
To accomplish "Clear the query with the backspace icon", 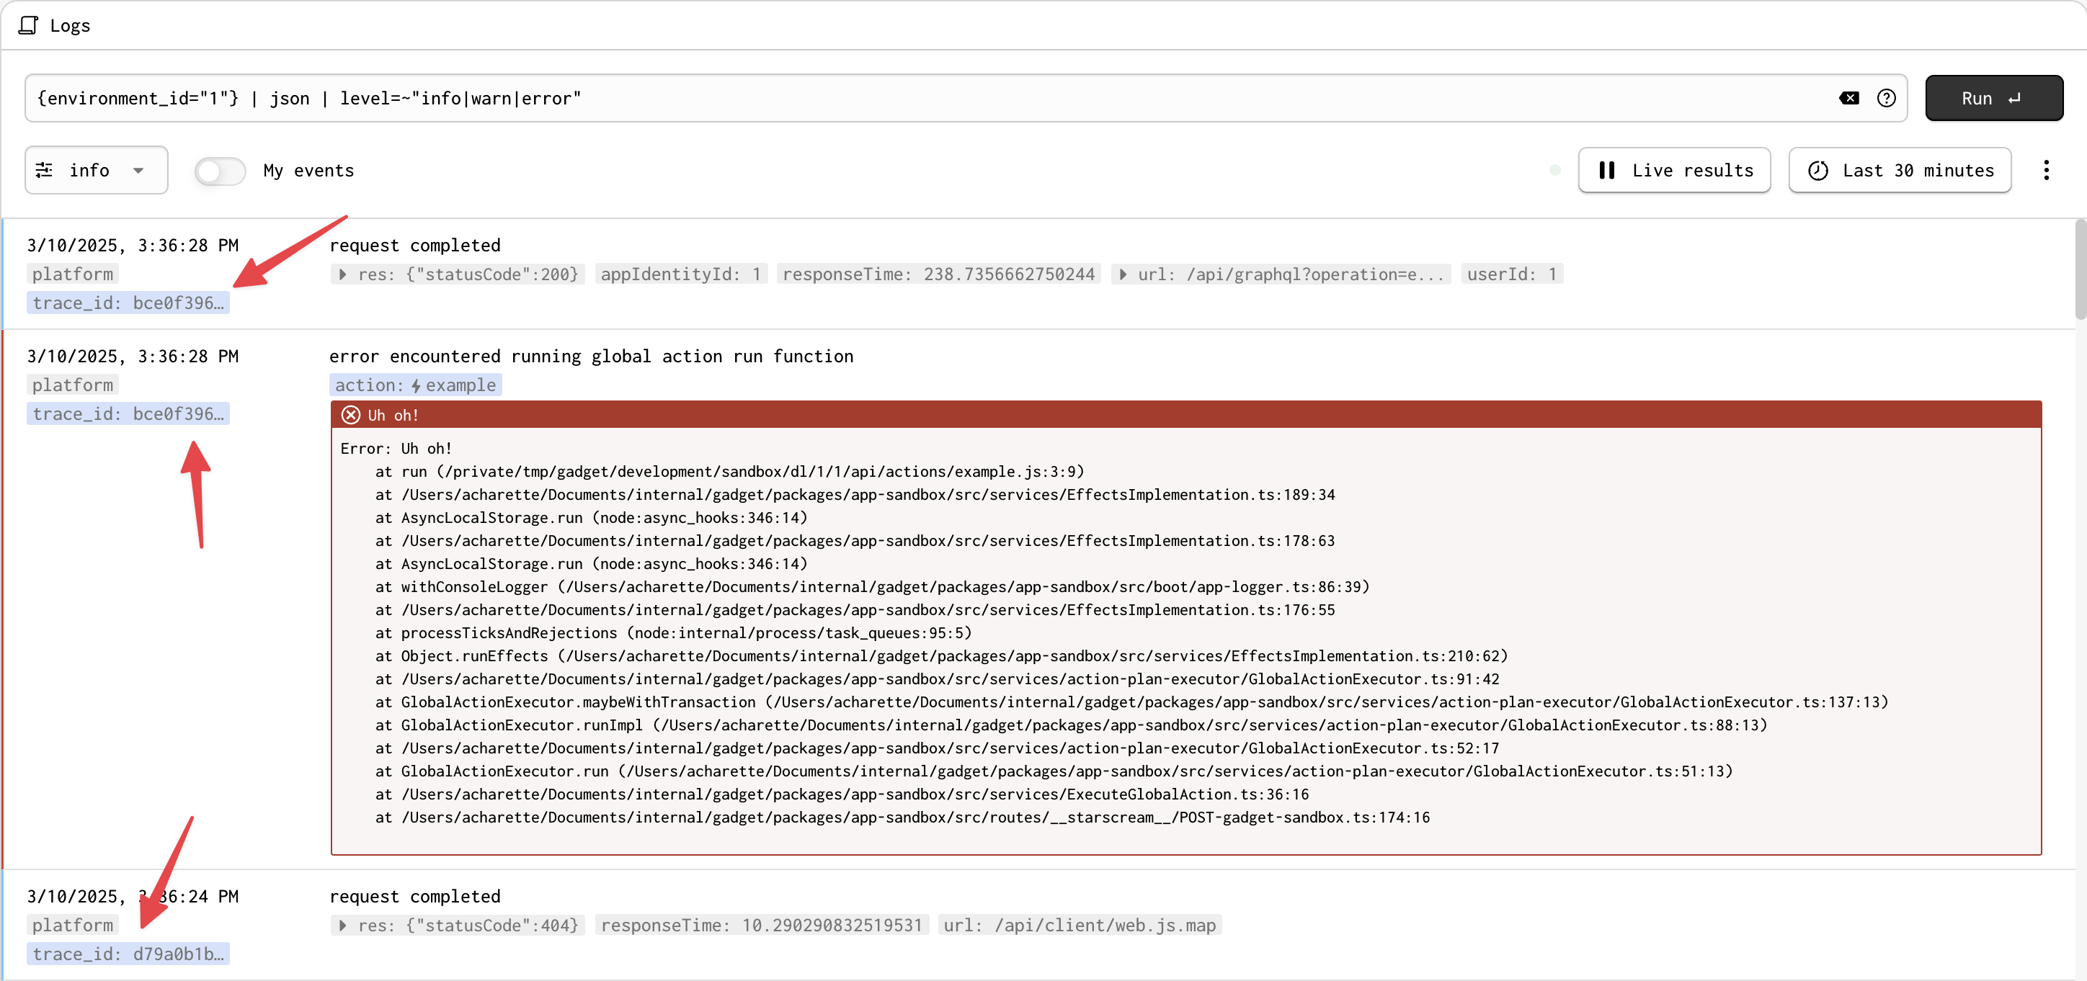I will pyautogui.click(x=1848, y=98).
